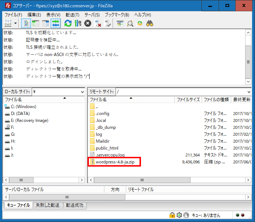The width and height of the screenshot is (255, 222).
Task: Select the H: drive
Action: [x=10, y=141]
